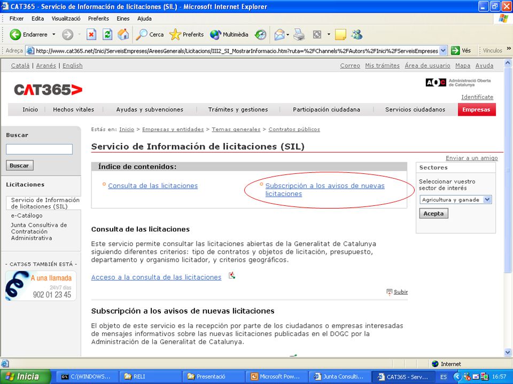Follow the Temas generales breadcrumb
The width and height of the screenshot is (513, 384).
(x=236, y=129)
